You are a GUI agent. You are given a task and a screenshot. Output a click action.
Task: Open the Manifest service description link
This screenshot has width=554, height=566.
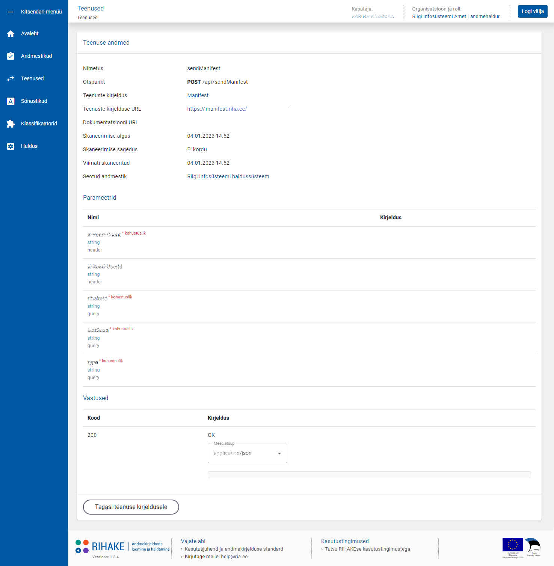(198, 96)
